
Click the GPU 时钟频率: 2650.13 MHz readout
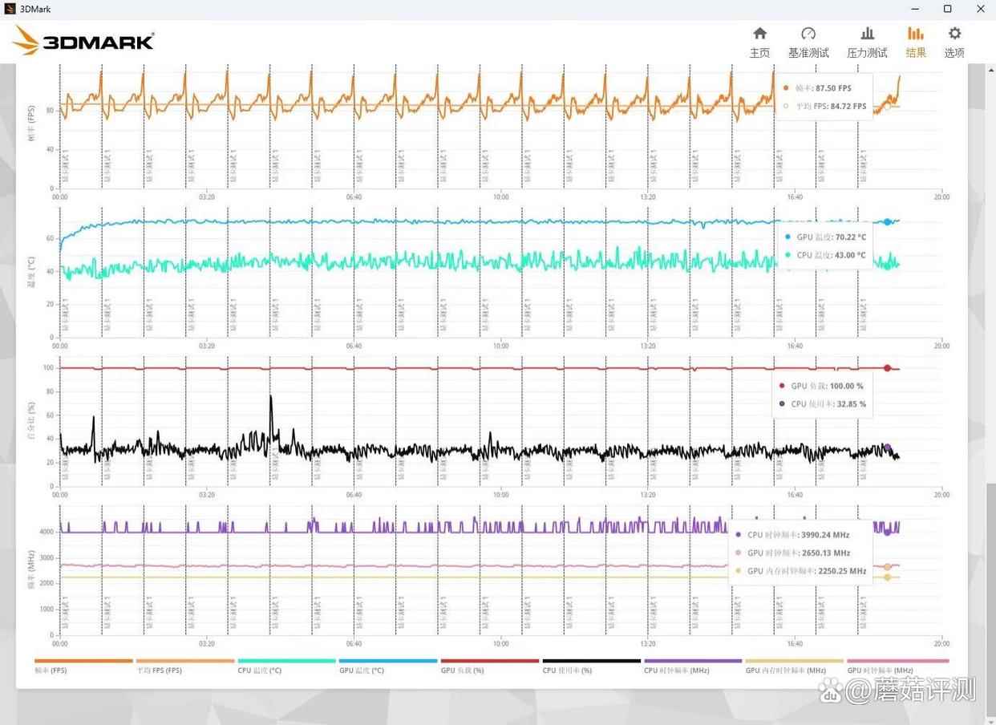798,553
